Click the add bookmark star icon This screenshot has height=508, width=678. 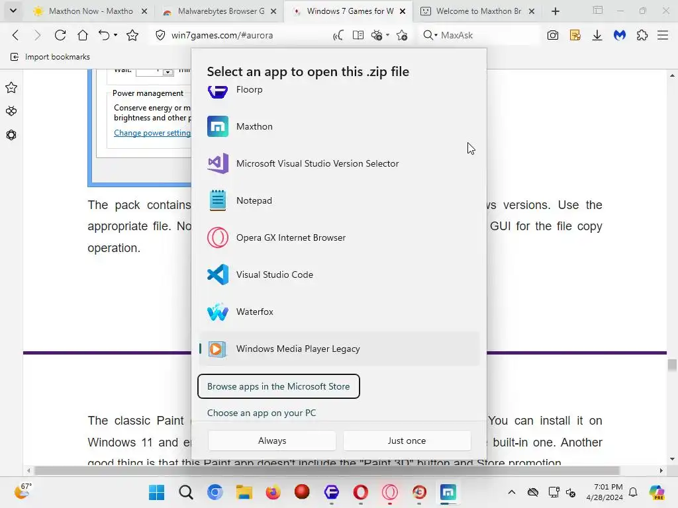(402, 36)
